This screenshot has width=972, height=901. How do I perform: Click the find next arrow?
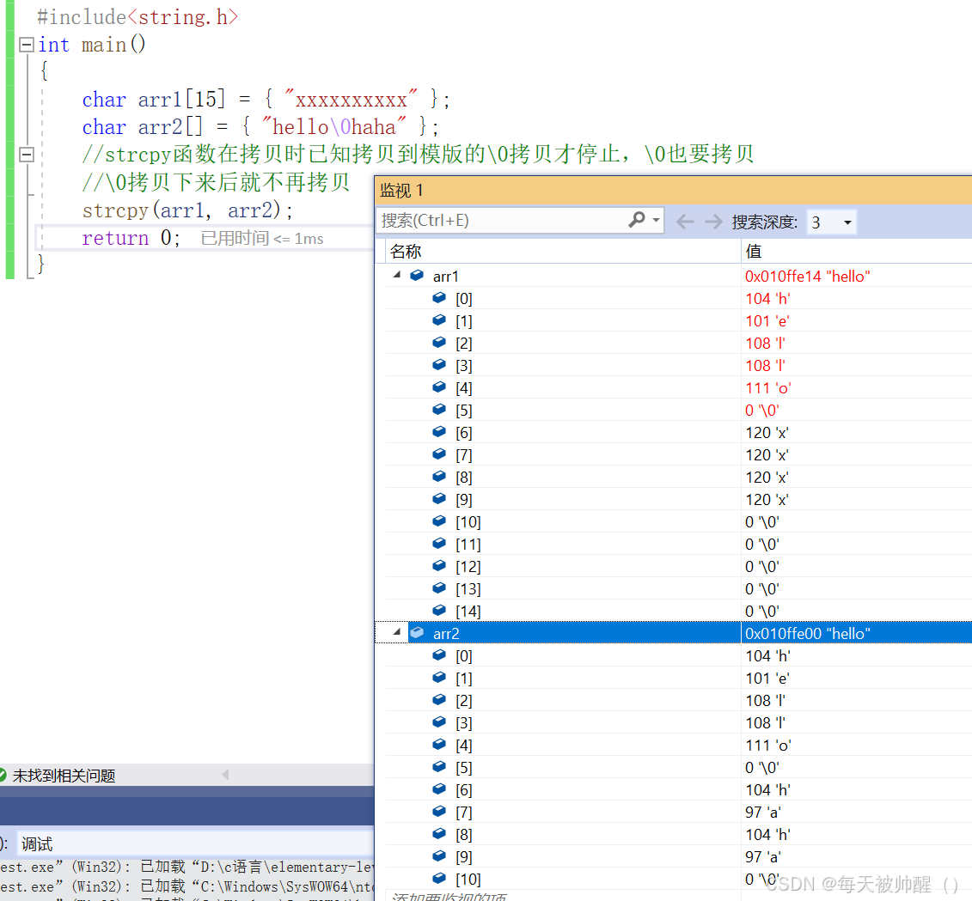tap(713, 222)
